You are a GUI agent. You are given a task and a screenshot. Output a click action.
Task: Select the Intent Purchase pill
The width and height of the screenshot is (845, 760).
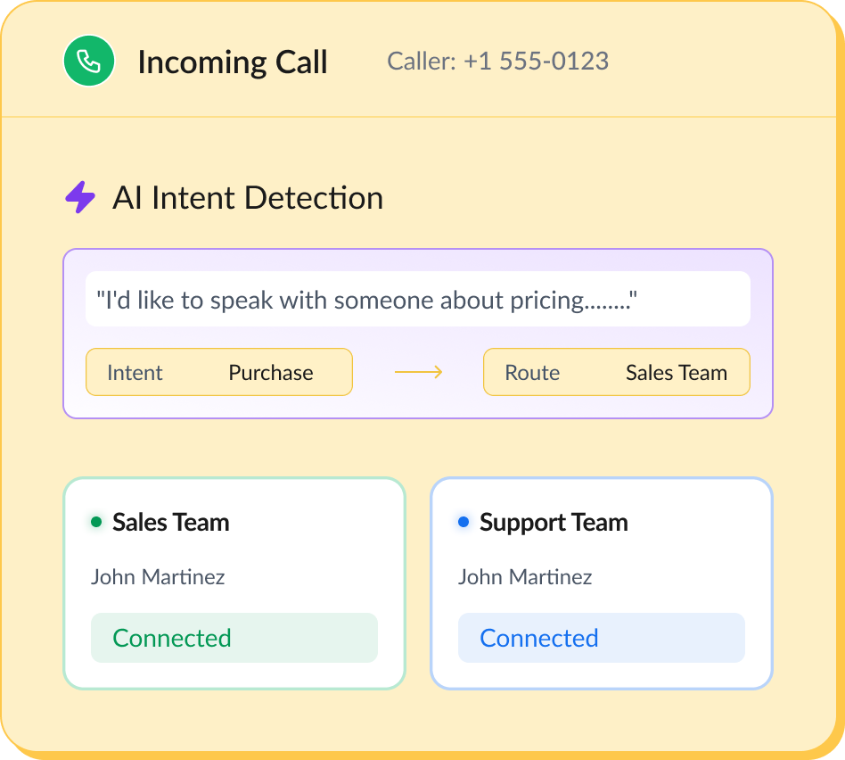[218, 372]
